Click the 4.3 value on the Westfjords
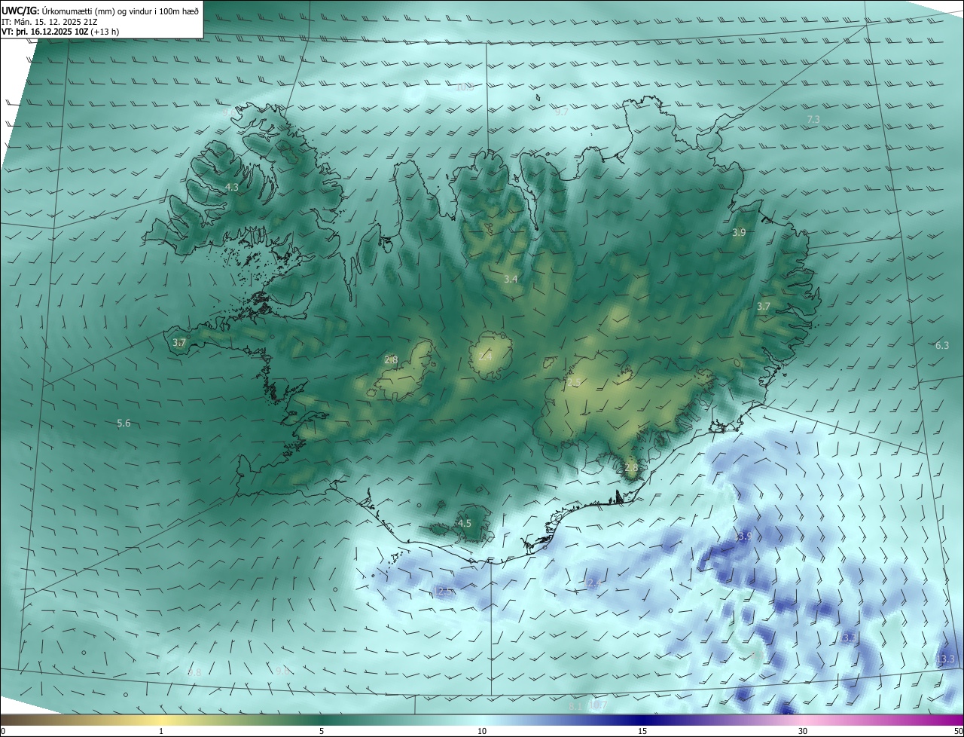 point(232,187)
